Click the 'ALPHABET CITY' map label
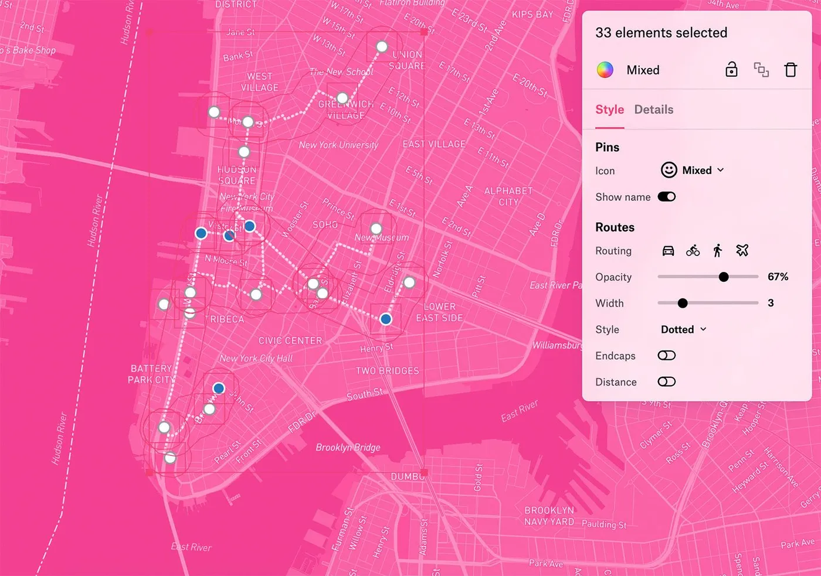The width and height of the screenshot is (821, 576). pyautogui.click(x=508, y=196)
